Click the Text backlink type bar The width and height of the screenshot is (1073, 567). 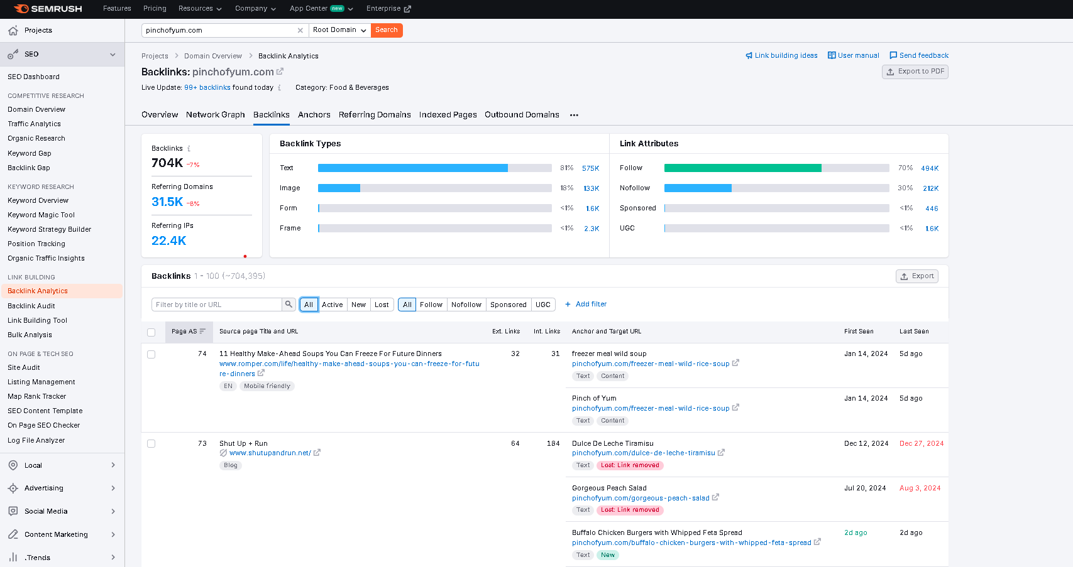pos(435,168)
